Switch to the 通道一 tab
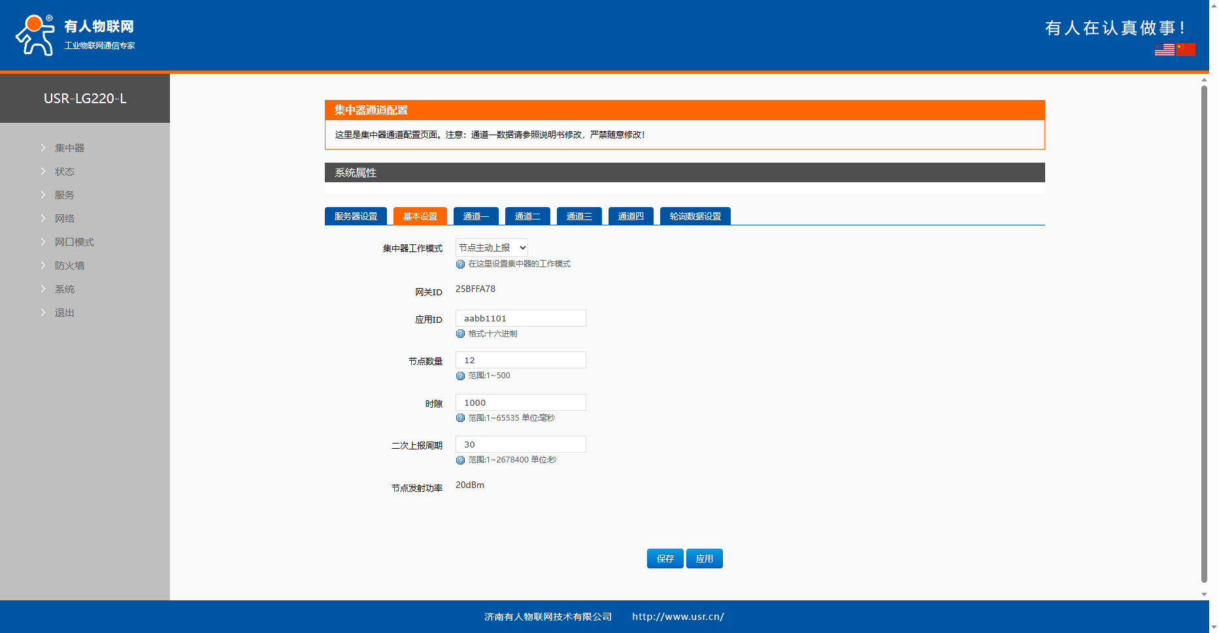The image size is (1219, 633). point(476,216)
